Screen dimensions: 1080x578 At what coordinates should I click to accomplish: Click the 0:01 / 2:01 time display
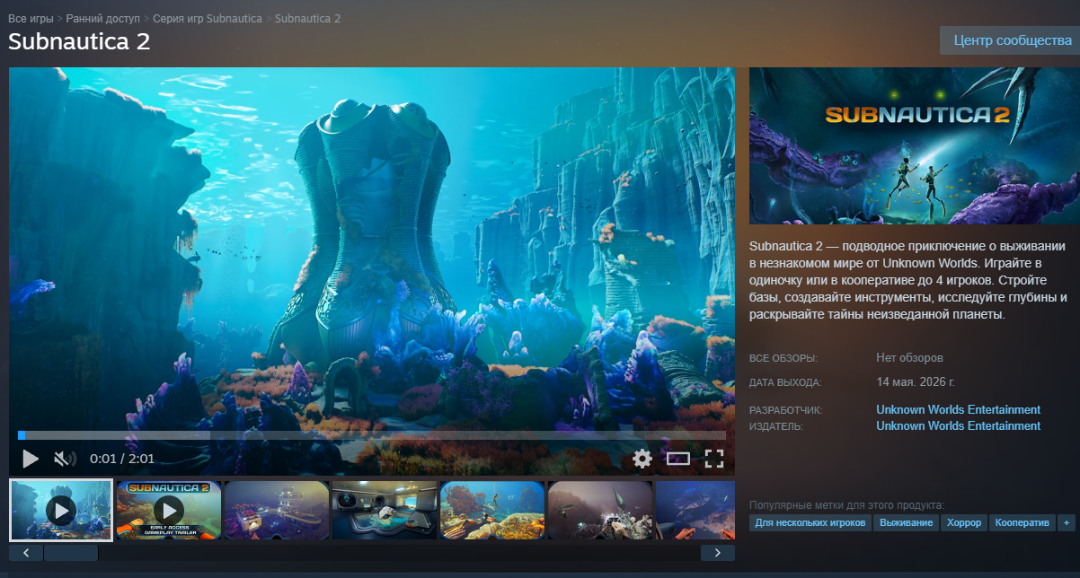click(x=122, y=459)
